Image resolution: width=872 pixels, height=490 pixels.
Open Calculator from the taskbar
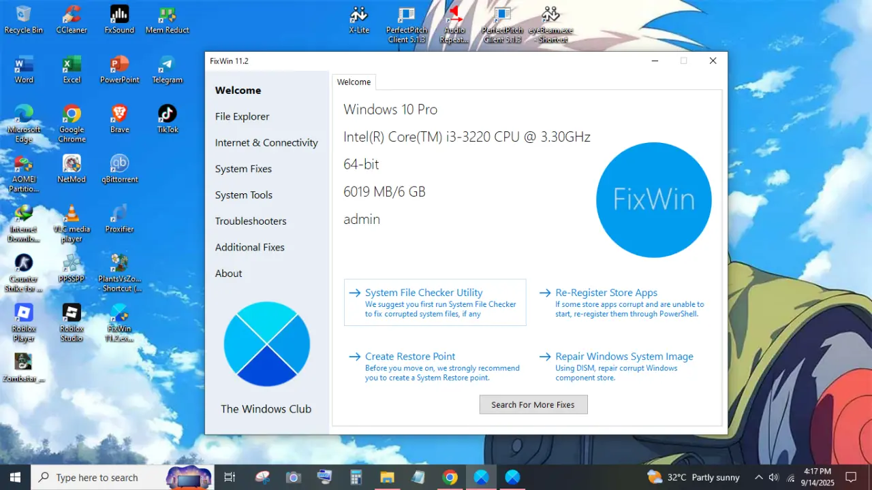pos(356,477)
